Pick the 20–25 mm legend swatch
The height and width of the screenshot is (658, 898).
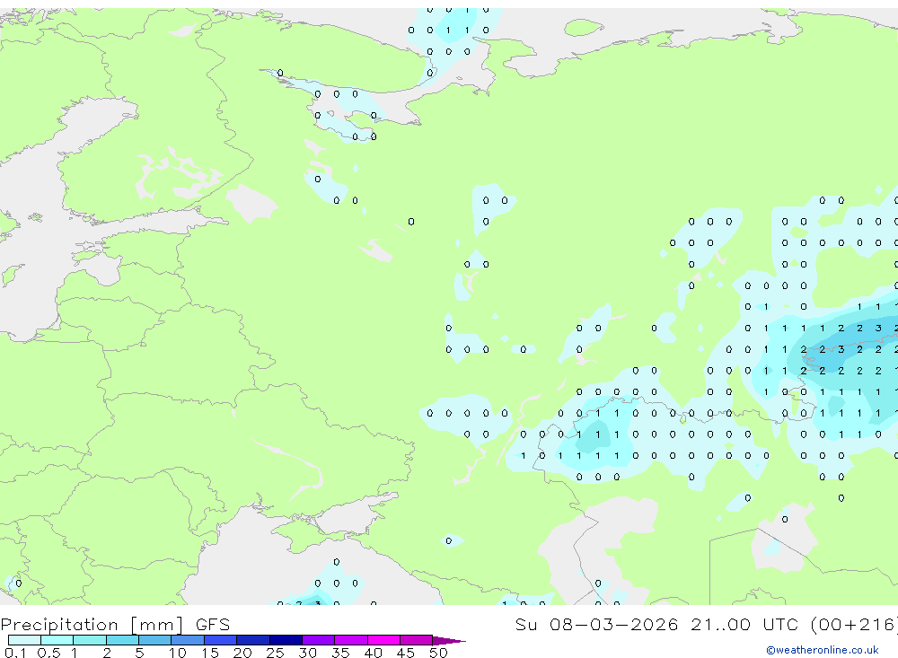click(x=253, y=640)
